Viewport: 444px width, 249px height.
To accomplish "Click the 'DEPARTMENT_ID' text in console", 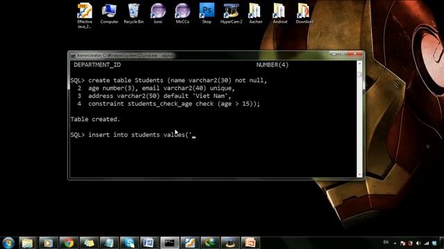I will tap(97, 64).
